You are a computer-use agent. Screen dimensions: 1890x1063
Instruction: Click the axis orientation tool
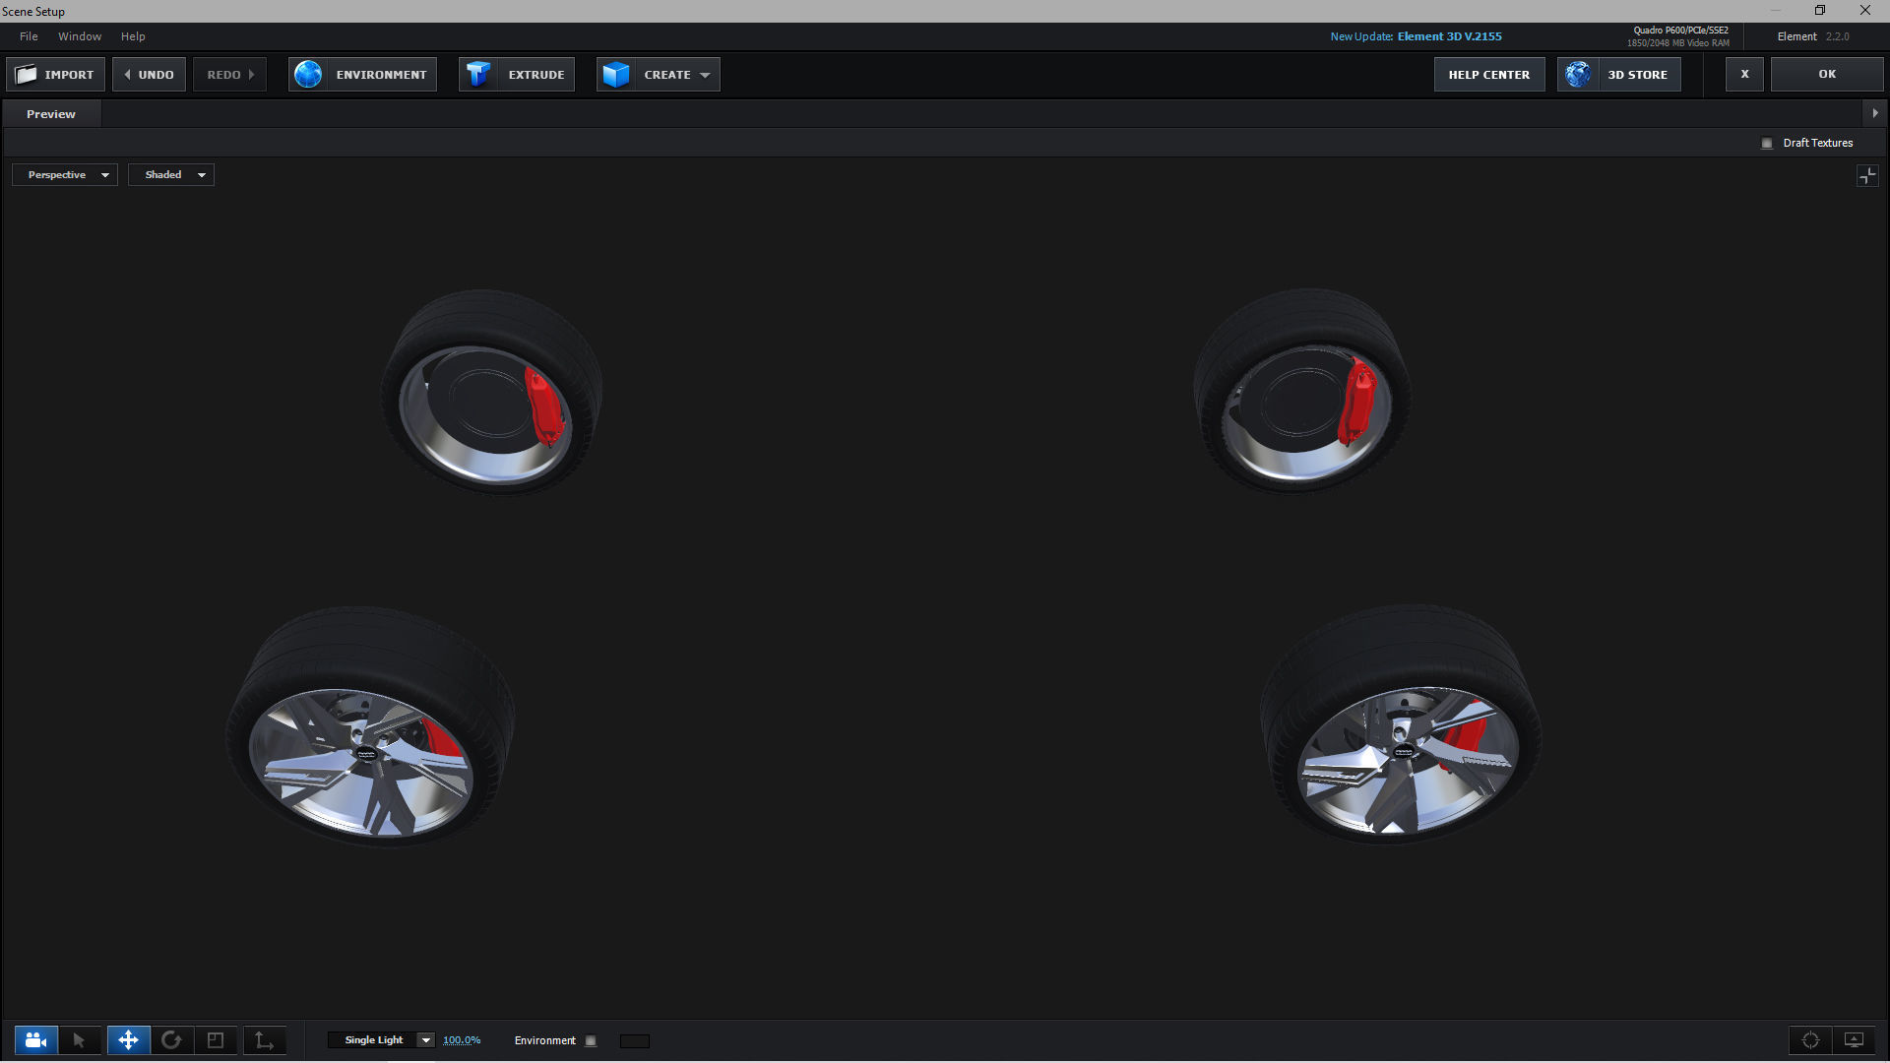(264, 1040)
